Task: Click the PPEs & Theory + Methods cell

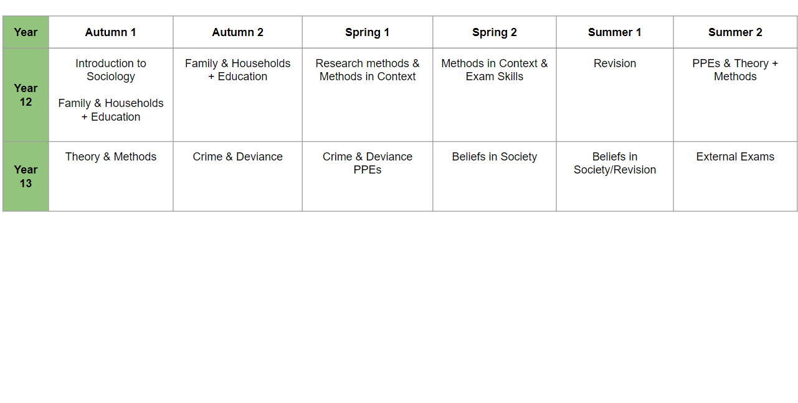Action: pos(735,95)
